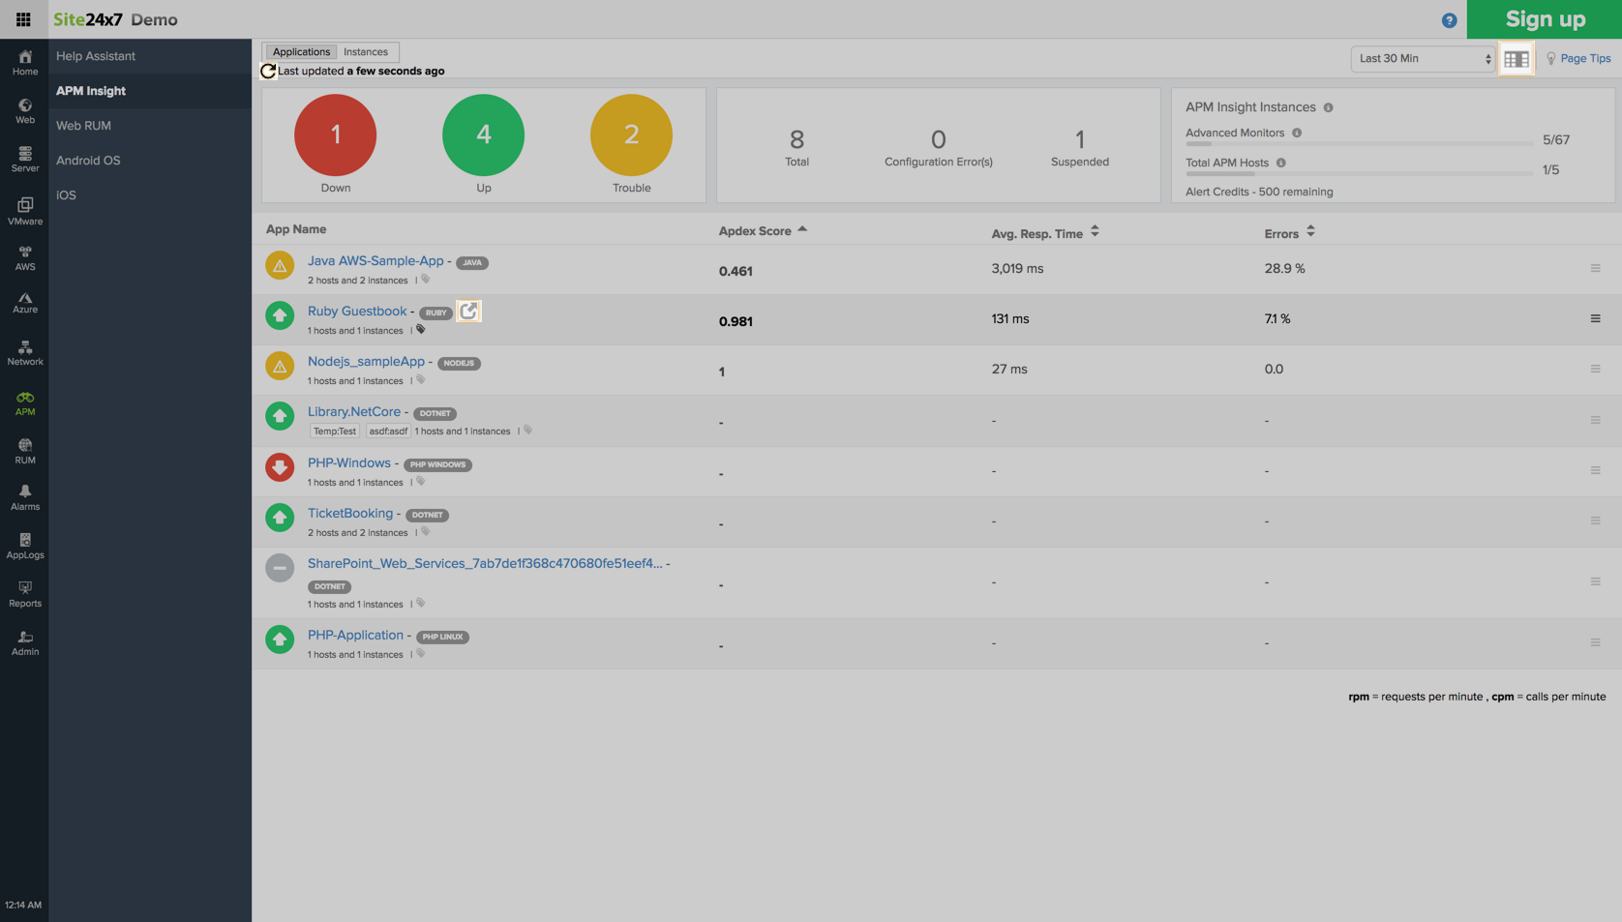
Task: Open the Page Tips link
Action: click(1584, 58)
